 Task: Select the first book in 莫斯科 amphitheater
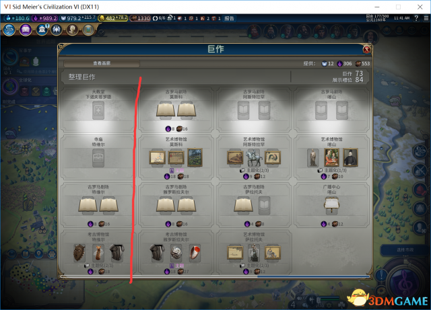166,110
